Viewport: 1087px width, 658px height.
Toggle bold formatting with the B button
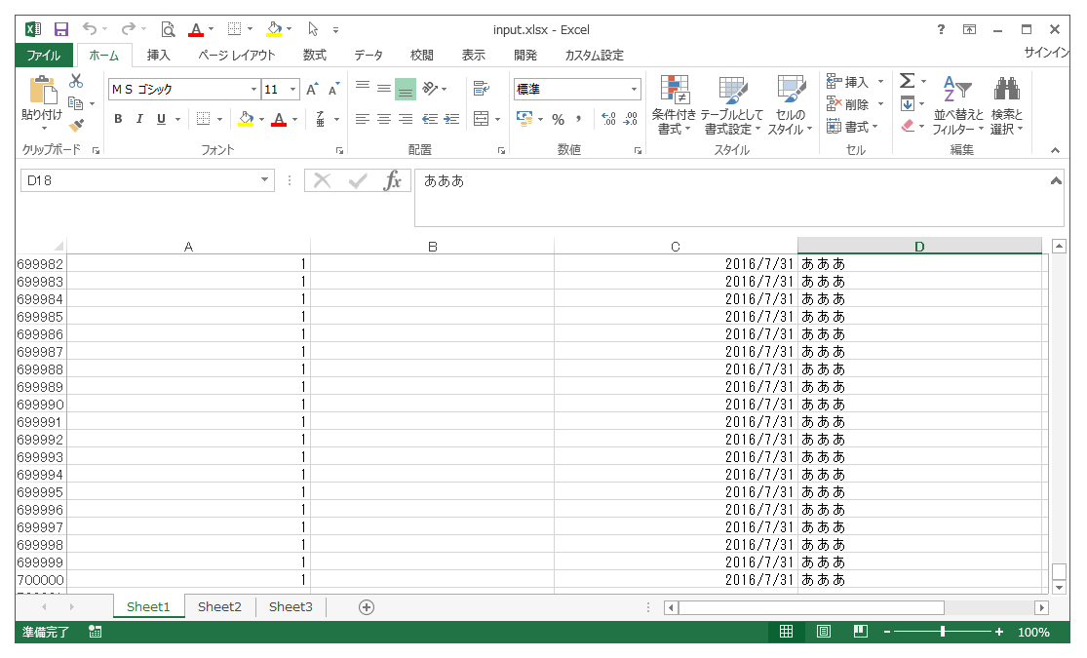pos(118,119)
